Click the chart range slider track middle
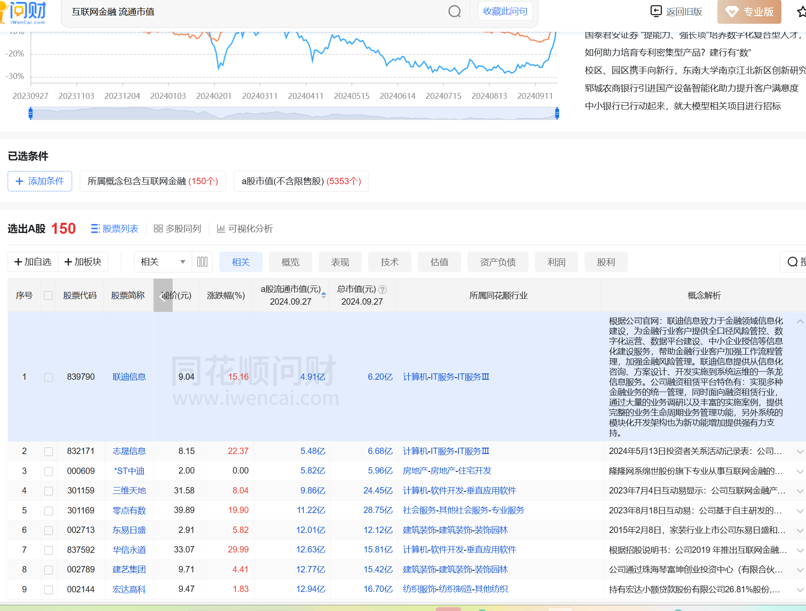Viewport: 806px width, 611px height. (294, 113)
